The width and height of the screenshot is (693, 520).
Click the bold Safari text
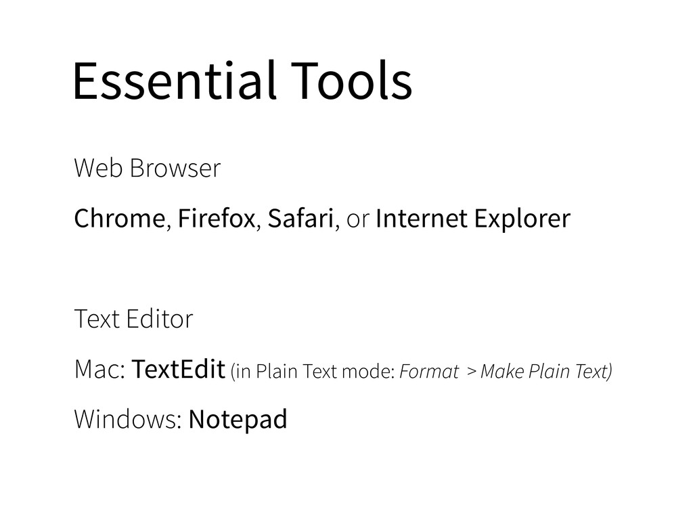pyautogui.click(x=300, y=219)
